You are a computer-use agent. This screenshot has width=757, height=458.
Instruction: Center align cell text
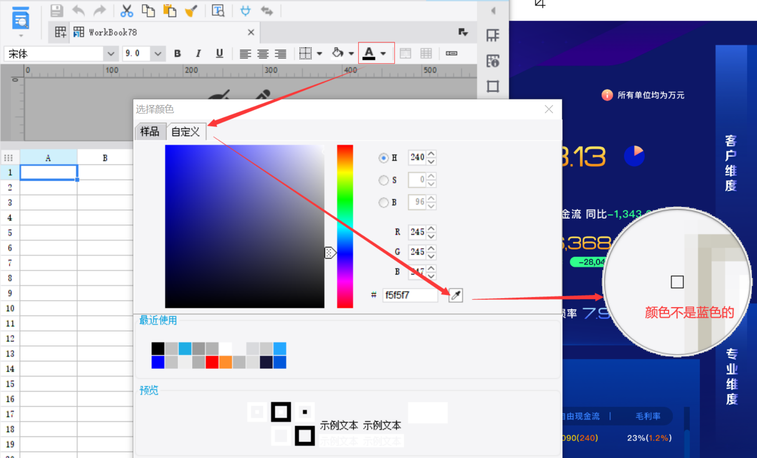coord(263,53)
